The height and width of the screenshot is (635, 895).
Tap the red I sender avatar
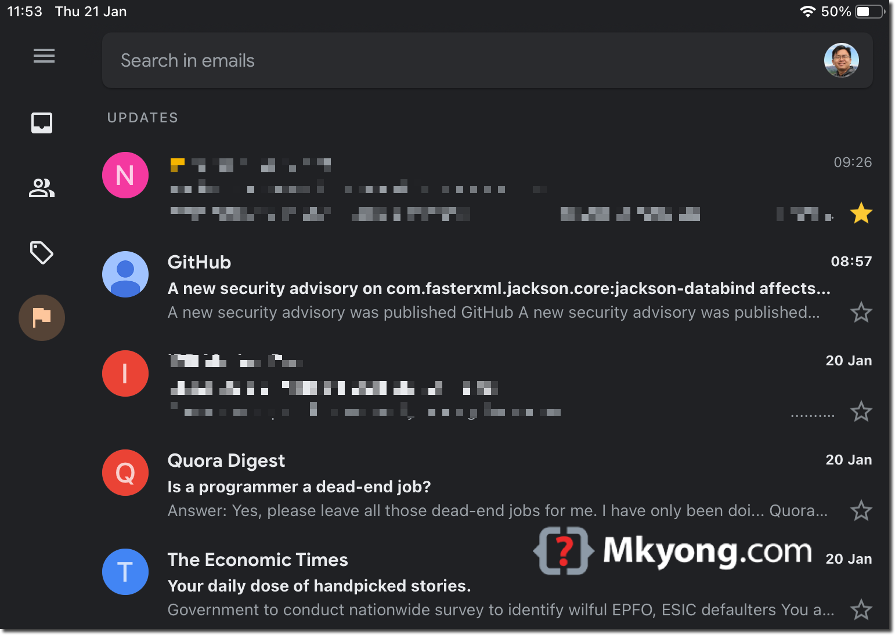(x=125, y=373)
